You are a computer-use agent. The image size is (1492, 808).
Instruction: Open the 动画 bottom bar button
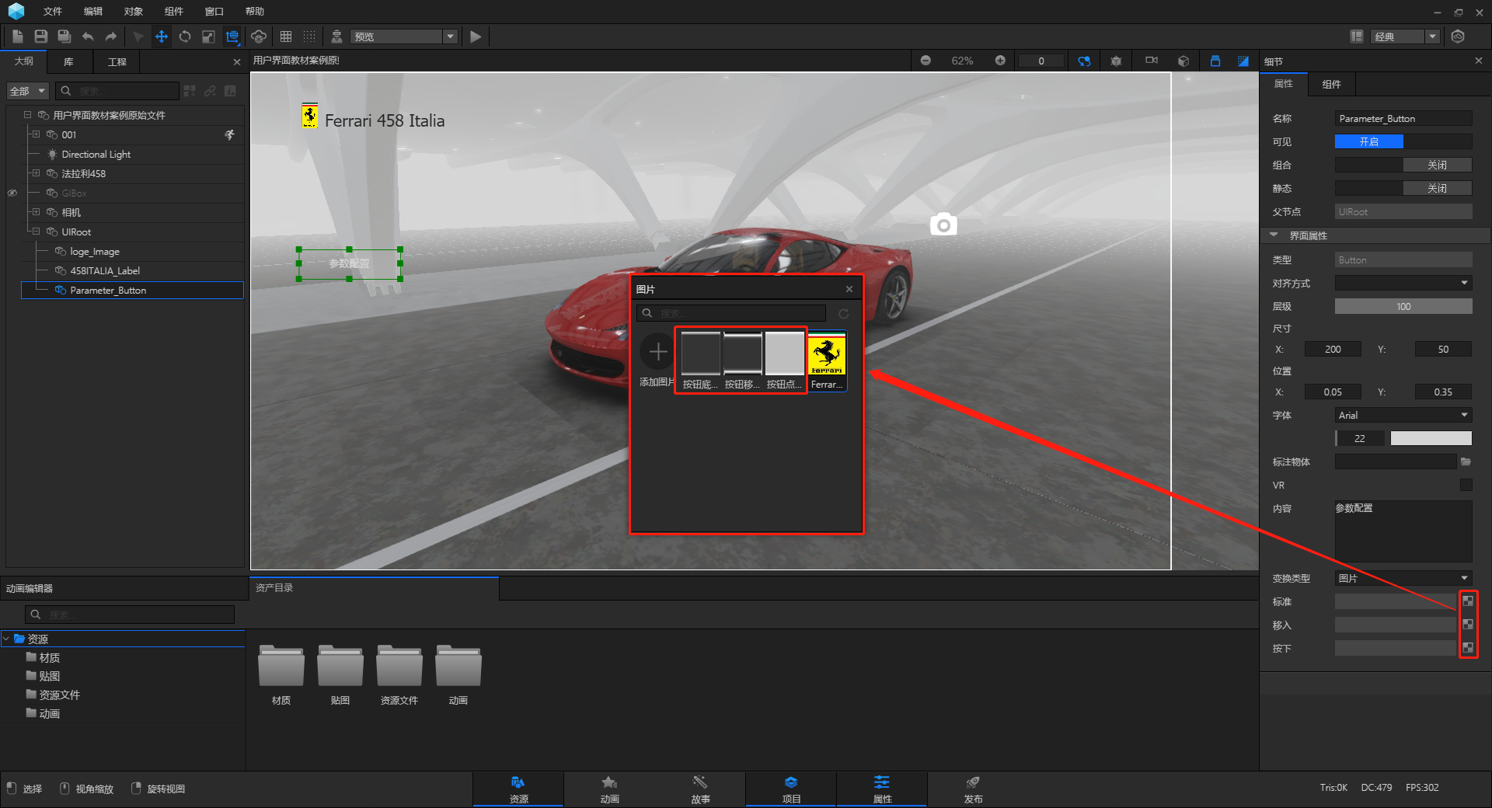coord(609,789)
